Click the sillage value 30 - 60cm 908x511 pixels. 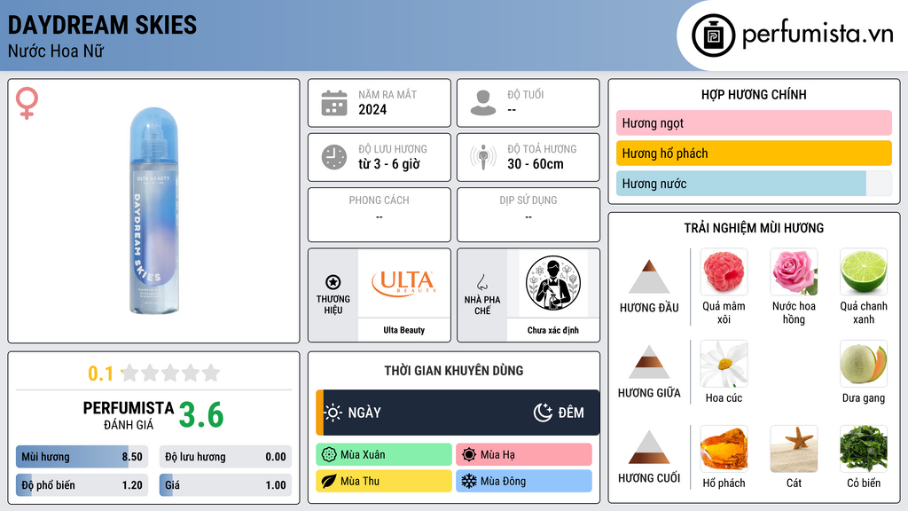(x=536, y=164)
